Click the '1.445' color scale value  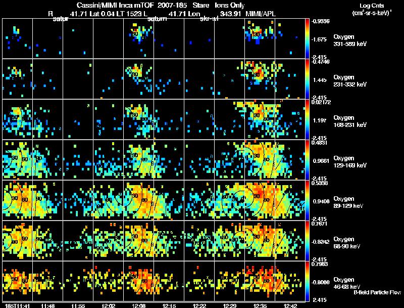coord(320,80)
